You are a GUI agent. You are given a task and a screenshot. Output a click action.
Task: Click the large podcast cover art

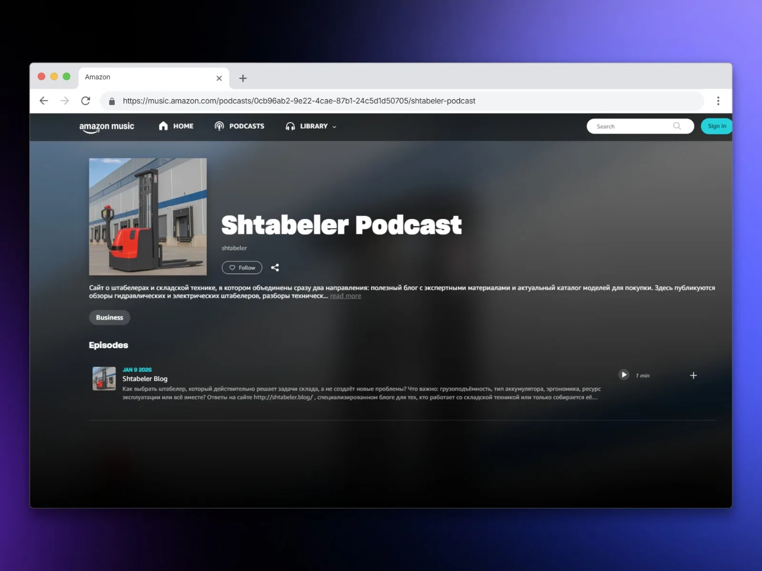(148, 217)
